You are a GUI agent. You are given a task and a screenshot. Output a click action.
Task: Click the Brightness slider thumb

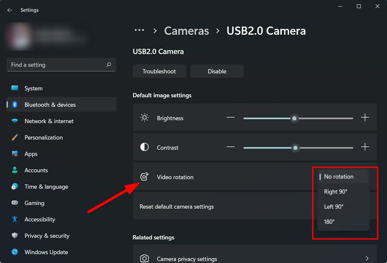[295, 118]
